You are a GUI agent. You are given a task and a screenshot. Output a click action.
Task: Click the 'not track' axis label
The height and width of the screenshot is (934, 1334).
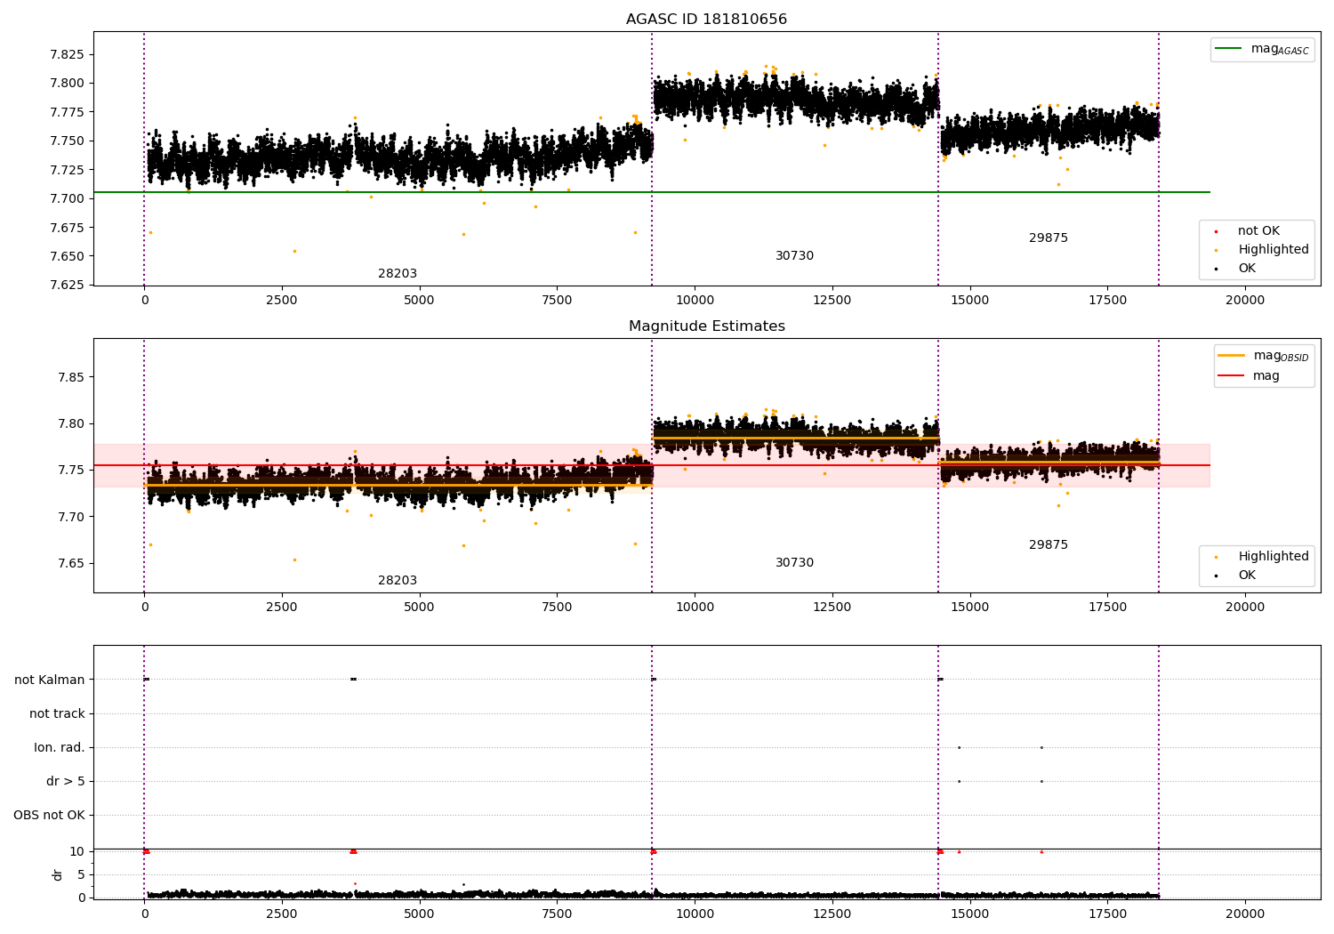coord(57,713)
